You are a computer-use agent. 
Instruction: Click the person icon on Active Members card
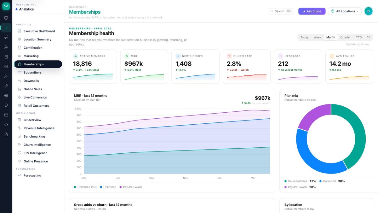pyautogui.click(x=76, y=56)
